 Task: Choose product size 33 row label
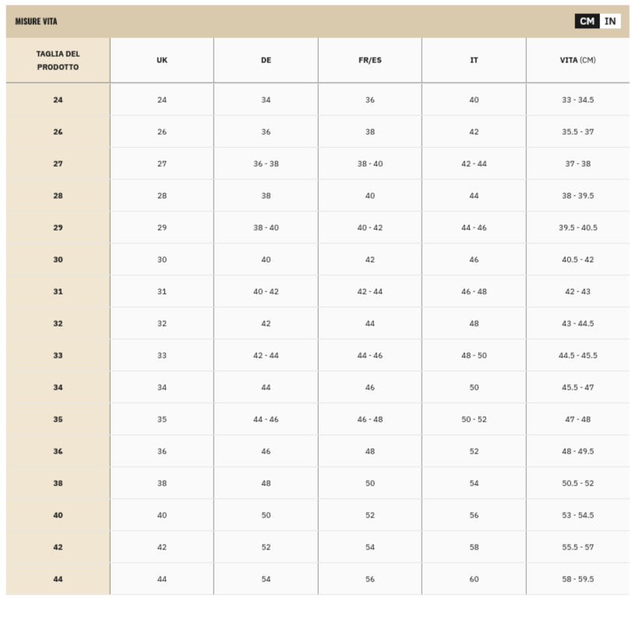point(58,355)
